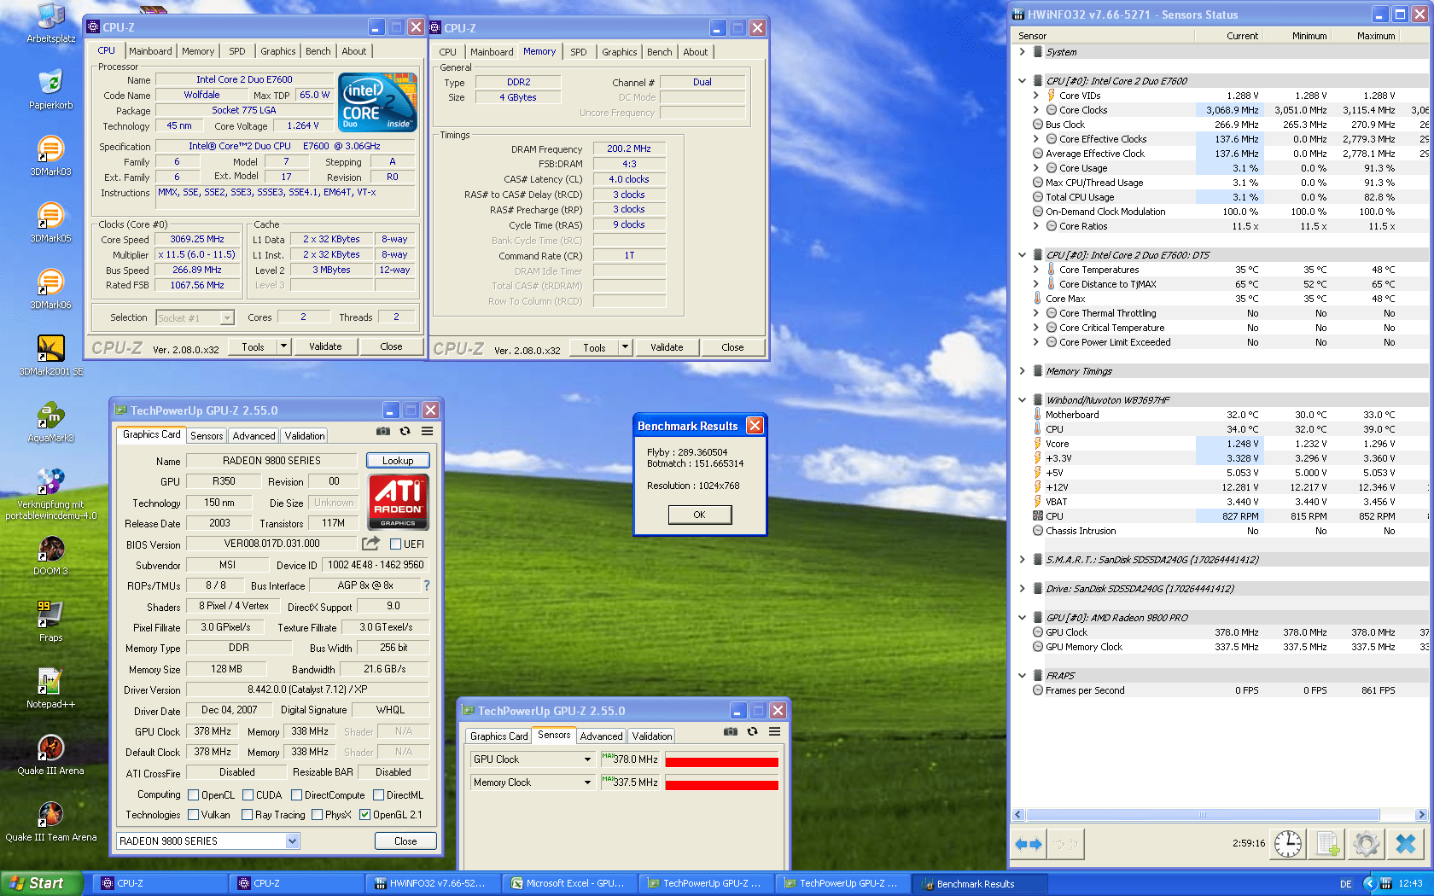
Task: Open the Bench tab in left CPU-Z
Action: (318, 51)
